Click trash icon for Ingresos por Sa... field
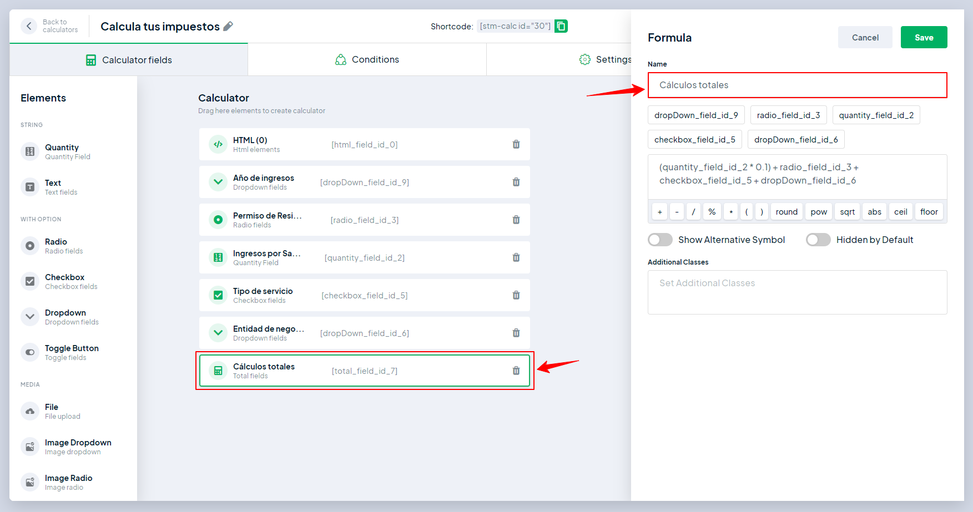Screen dimensions: 973x512 [x=516, y=257]
